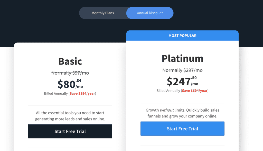Select the Annual Discount option
The width and height of the screenshot is (263, 151).
[150, 13]
